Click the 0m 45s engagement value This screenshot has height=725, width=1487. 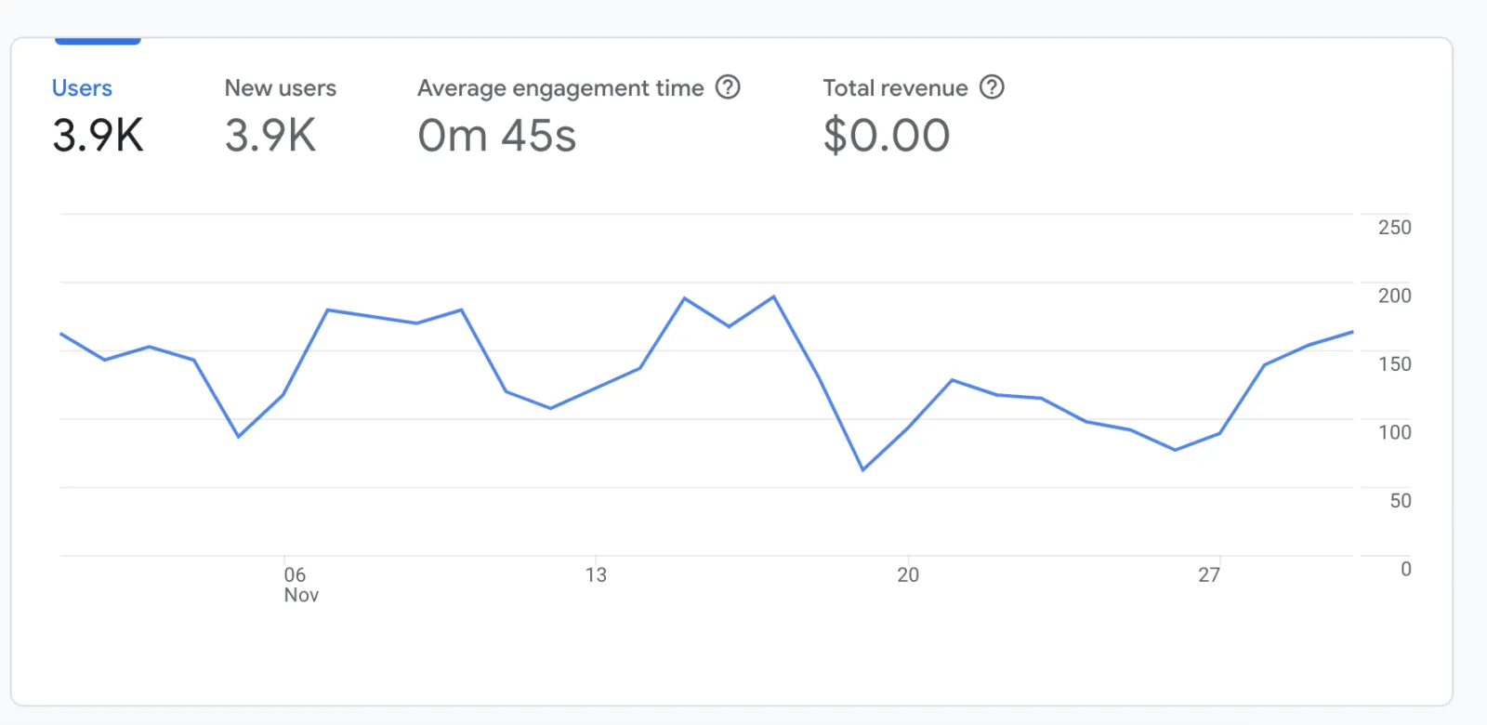[x=496, y=136]
